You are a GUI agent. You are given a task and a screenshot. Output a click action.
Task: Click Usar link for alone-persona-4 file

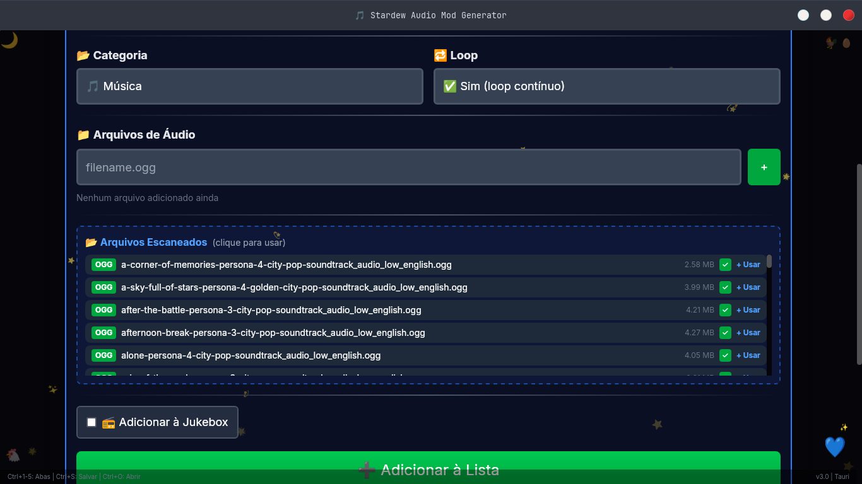click(x=748, y=355)
